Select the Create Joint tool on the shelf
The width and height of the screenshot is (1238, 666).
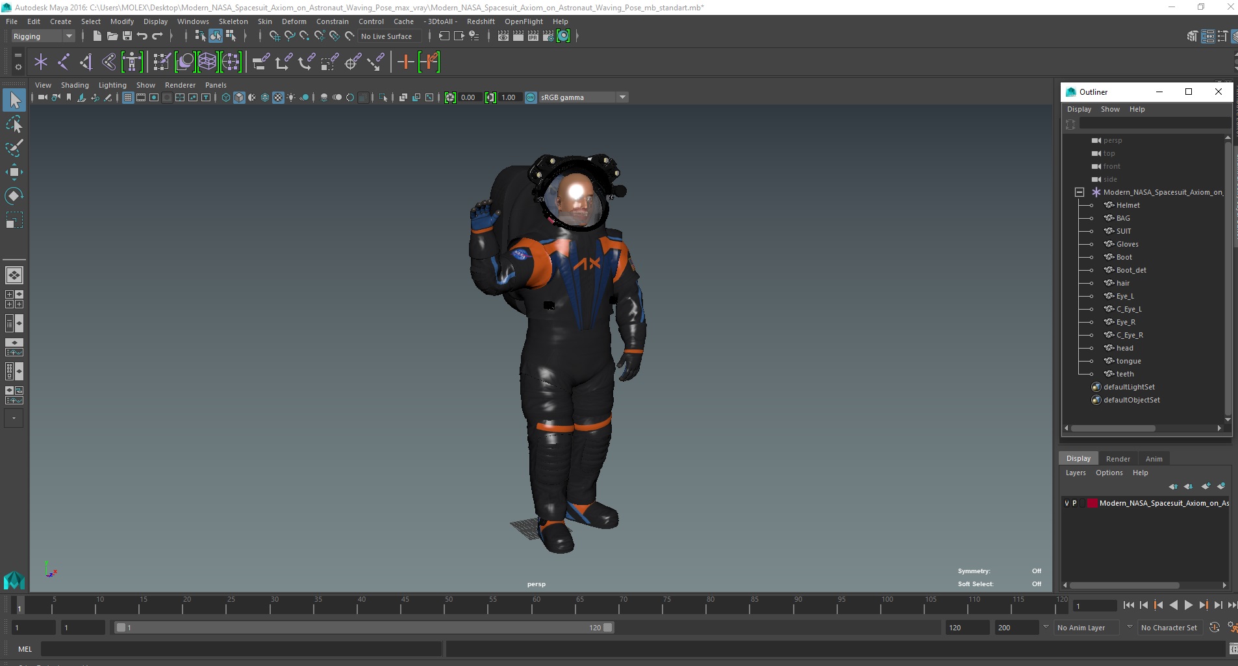64,62
